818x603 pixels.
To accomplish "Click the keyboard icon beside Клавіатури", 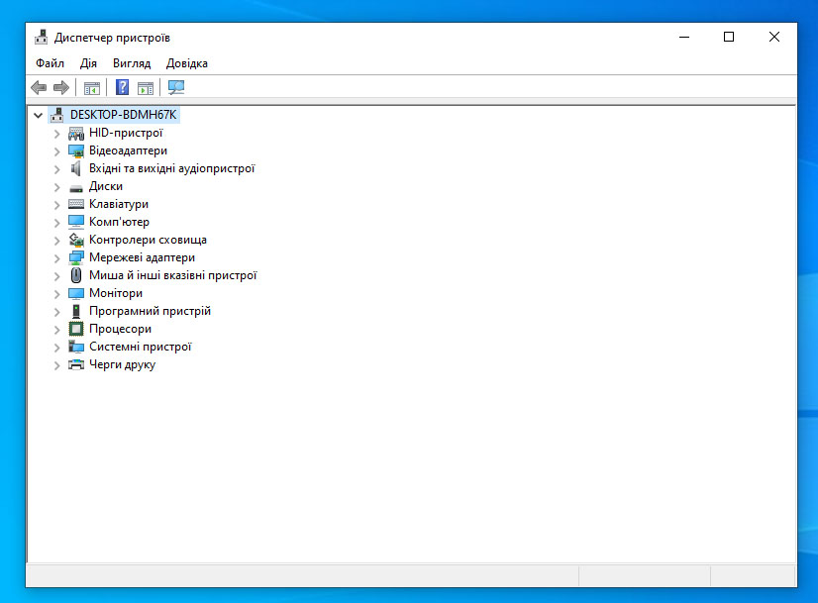I will point(75,204).
